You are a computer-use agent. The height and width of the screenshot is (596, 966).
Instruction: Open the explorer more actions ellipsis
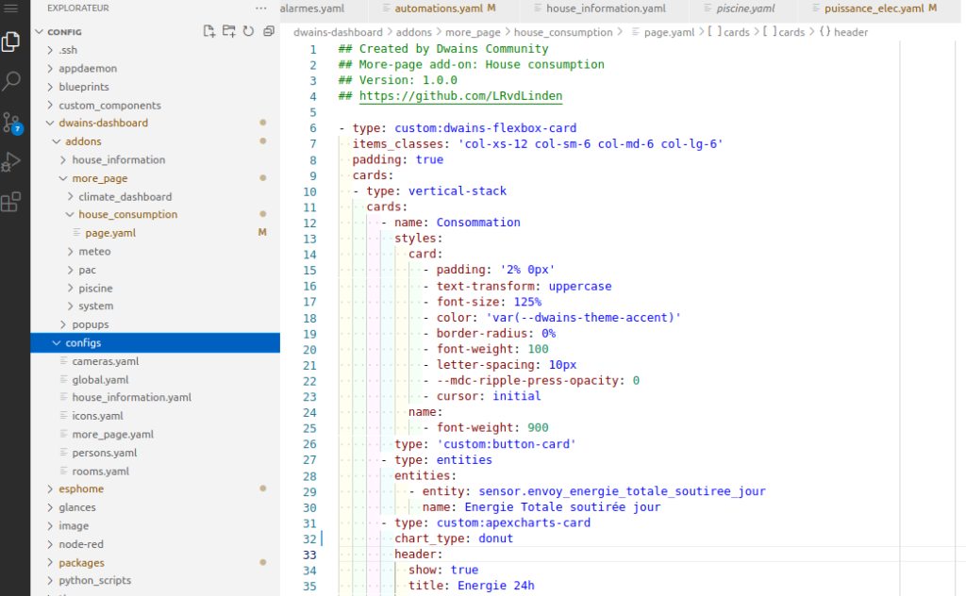pyautogui.click(x=261, y=8)
